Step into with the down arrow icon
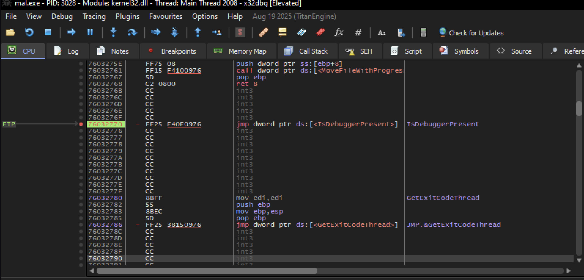Image resolution: width=584 pixels, height=280 pixels. point(113,32)
